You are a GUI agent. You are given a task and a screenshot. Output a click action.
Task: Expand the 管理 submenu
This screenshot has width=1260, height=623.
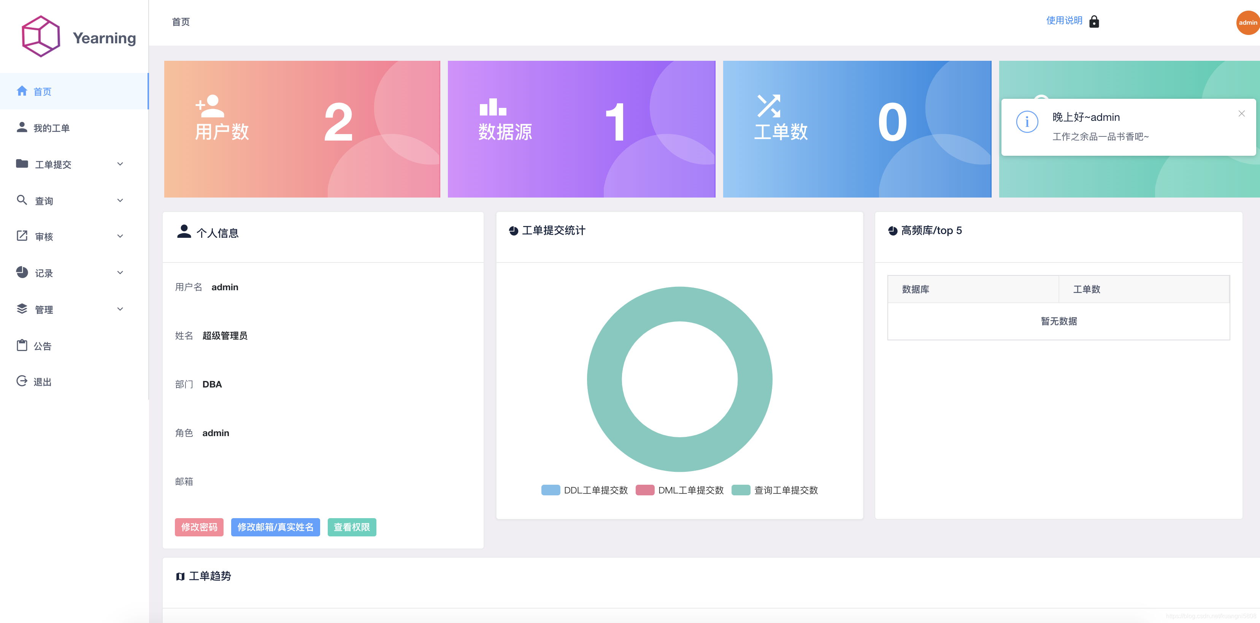point(120,309)
